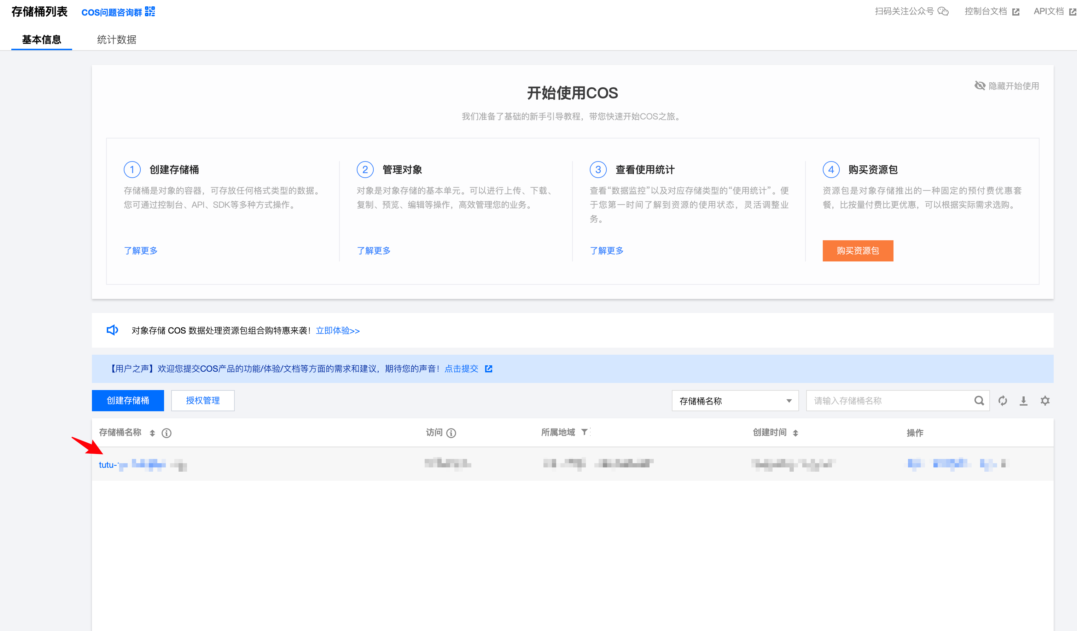Sort by 创建时间 using sort arrows

pos(795,433)
